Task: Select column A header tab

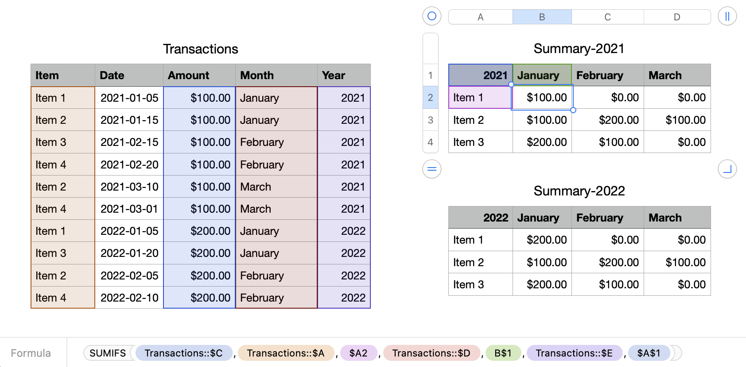Action: [480, 17]
